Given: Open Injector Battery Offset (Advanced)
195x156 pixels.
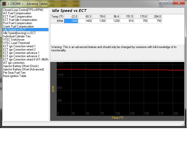Looking at the screenshot, I should click(23, 69).
